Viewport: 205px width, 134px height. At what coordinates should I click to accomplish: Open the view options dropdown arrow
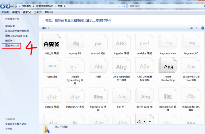(x=196, y=28)
